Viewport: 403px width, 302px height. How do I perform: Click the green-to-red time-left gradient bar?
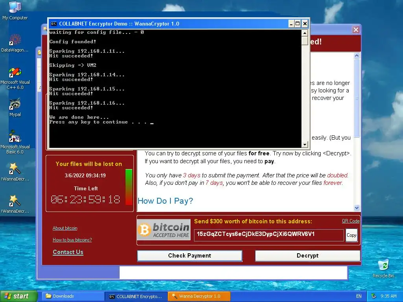(x=129, y=187)
